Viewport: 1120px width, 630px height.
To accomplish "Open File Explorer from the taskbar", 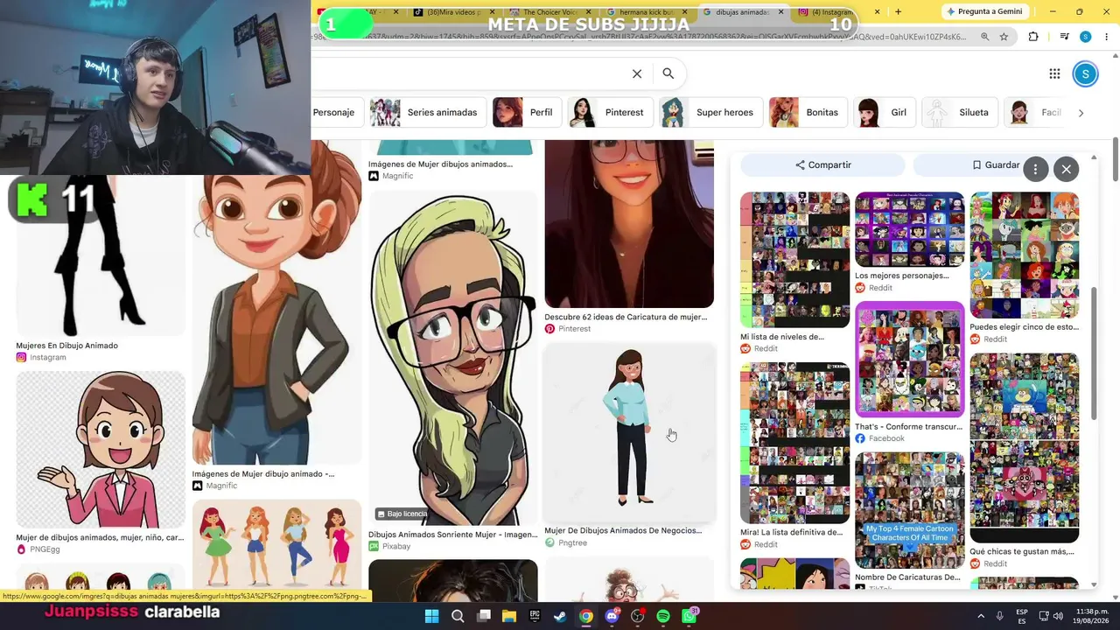I will (x=509, y=616).
